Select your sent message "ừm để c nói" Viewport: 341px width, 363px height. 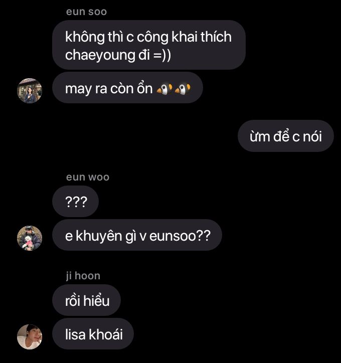point(286,136)
